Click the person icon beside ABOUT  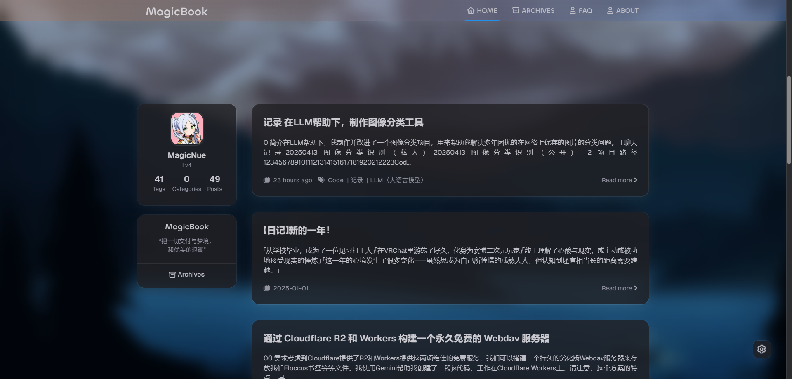610,10
